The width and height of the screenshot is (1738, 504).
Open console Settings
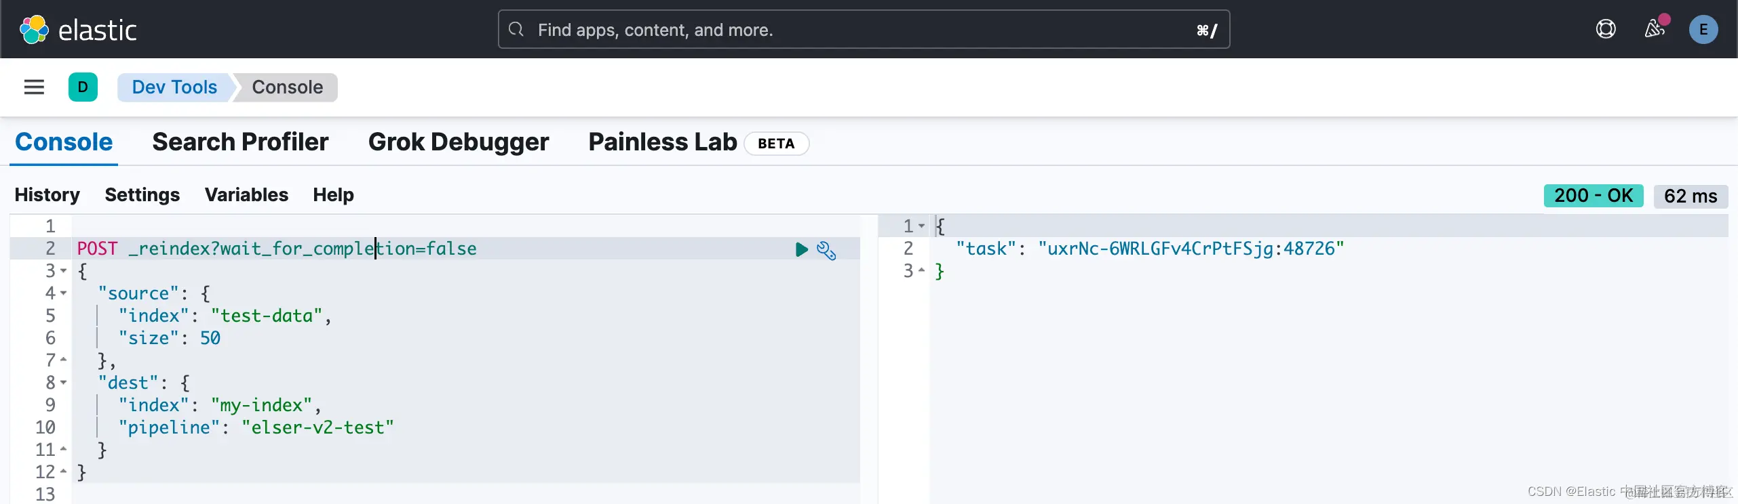pyautogui.click(x=142, y=195)
